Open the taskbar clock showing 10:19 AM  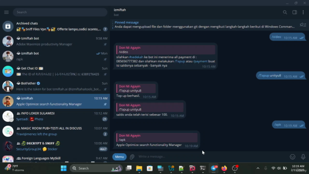tap(298, 168)
